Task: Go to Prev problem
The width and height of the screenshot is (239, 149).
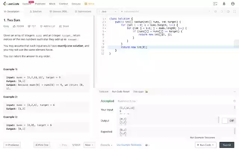Action: [x=63, y=145]
